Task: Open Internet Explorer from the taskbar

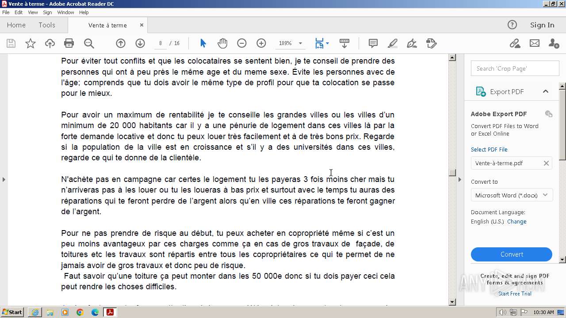Action: click(x=35, y=312)
